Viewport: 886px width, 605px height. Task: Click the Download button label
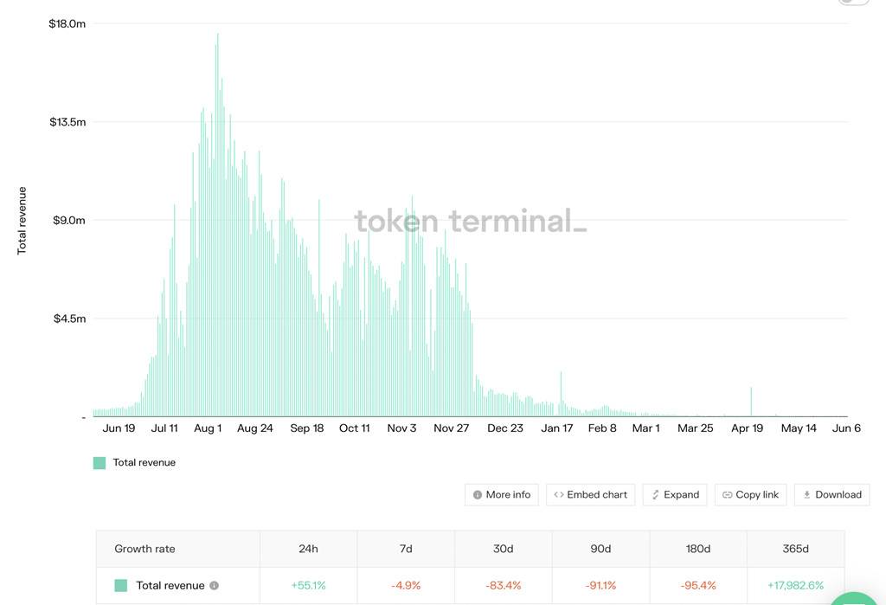click(x=838, y=495)
